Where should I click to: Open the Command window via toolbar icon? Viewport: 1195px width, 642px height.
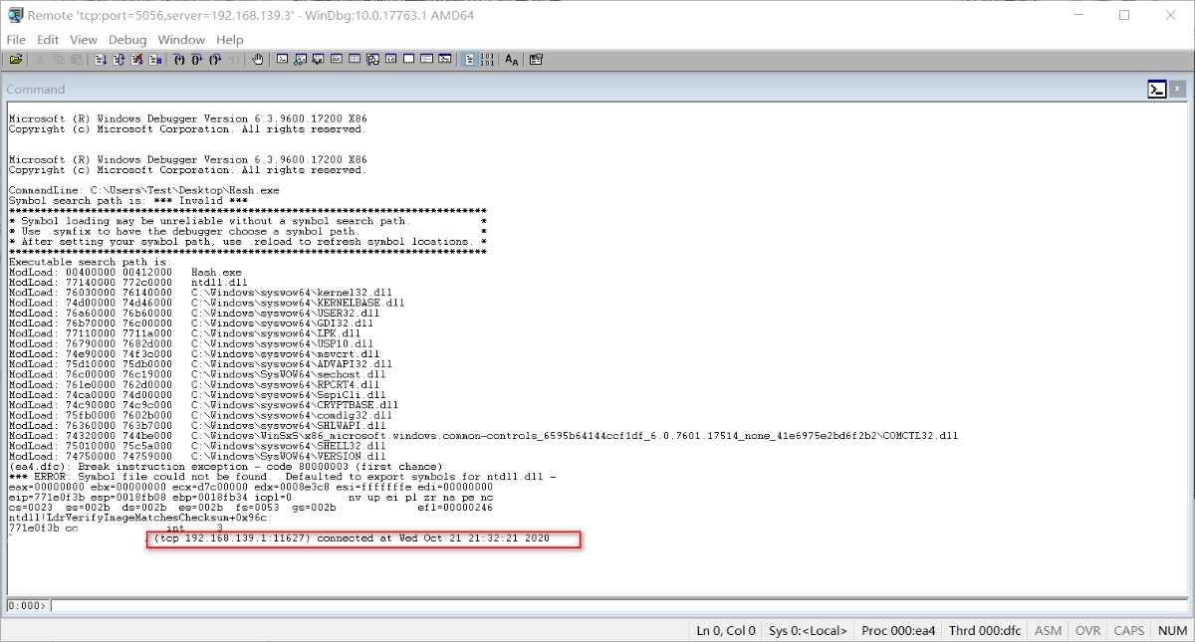click(283, 60)
